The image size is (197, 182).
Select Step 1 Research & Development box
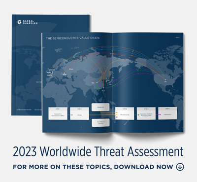58,113
